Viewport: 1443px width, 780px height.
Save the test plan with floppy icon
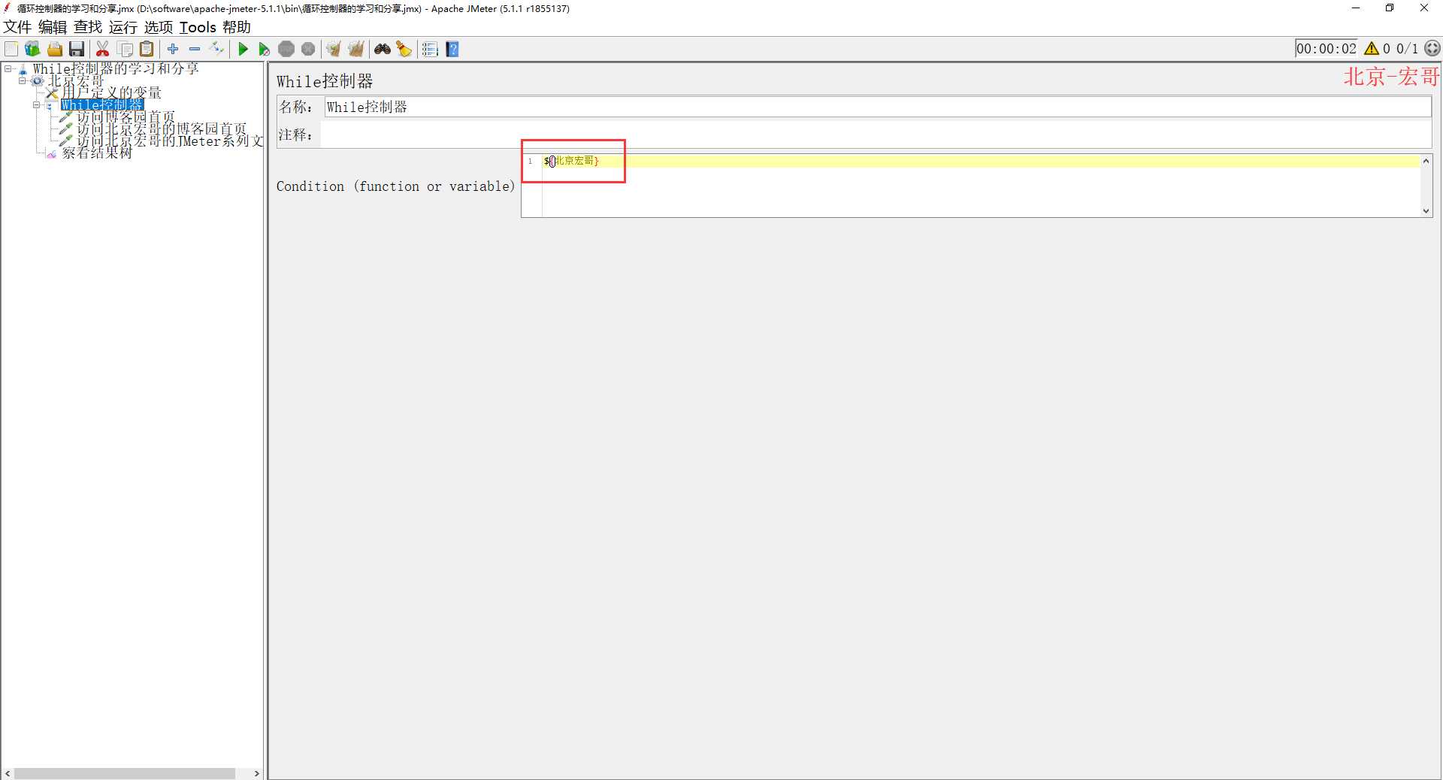coord(76,49)
